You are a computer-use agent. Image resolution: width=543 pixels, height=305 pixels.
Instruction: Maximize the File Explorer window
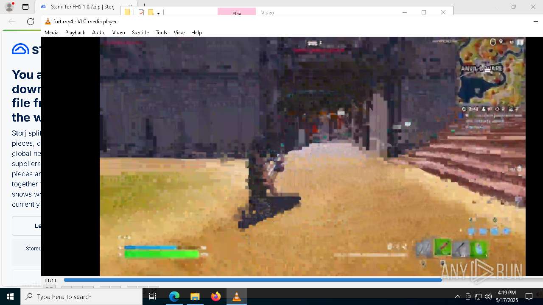(423, 12)
